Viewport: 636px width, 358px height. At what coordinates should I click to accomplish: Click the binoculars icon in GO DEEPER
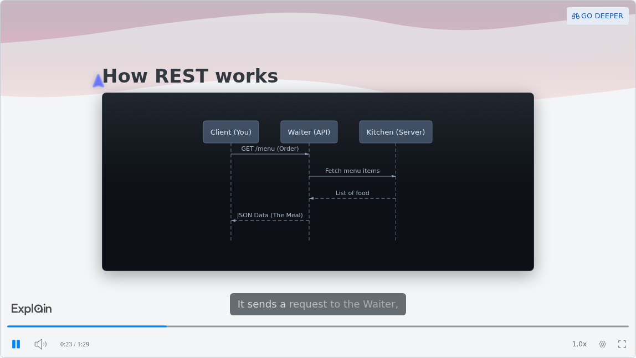point(576,16)
